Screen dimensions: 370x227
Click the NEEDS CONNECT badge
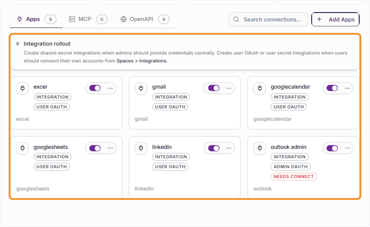[294, 177]
